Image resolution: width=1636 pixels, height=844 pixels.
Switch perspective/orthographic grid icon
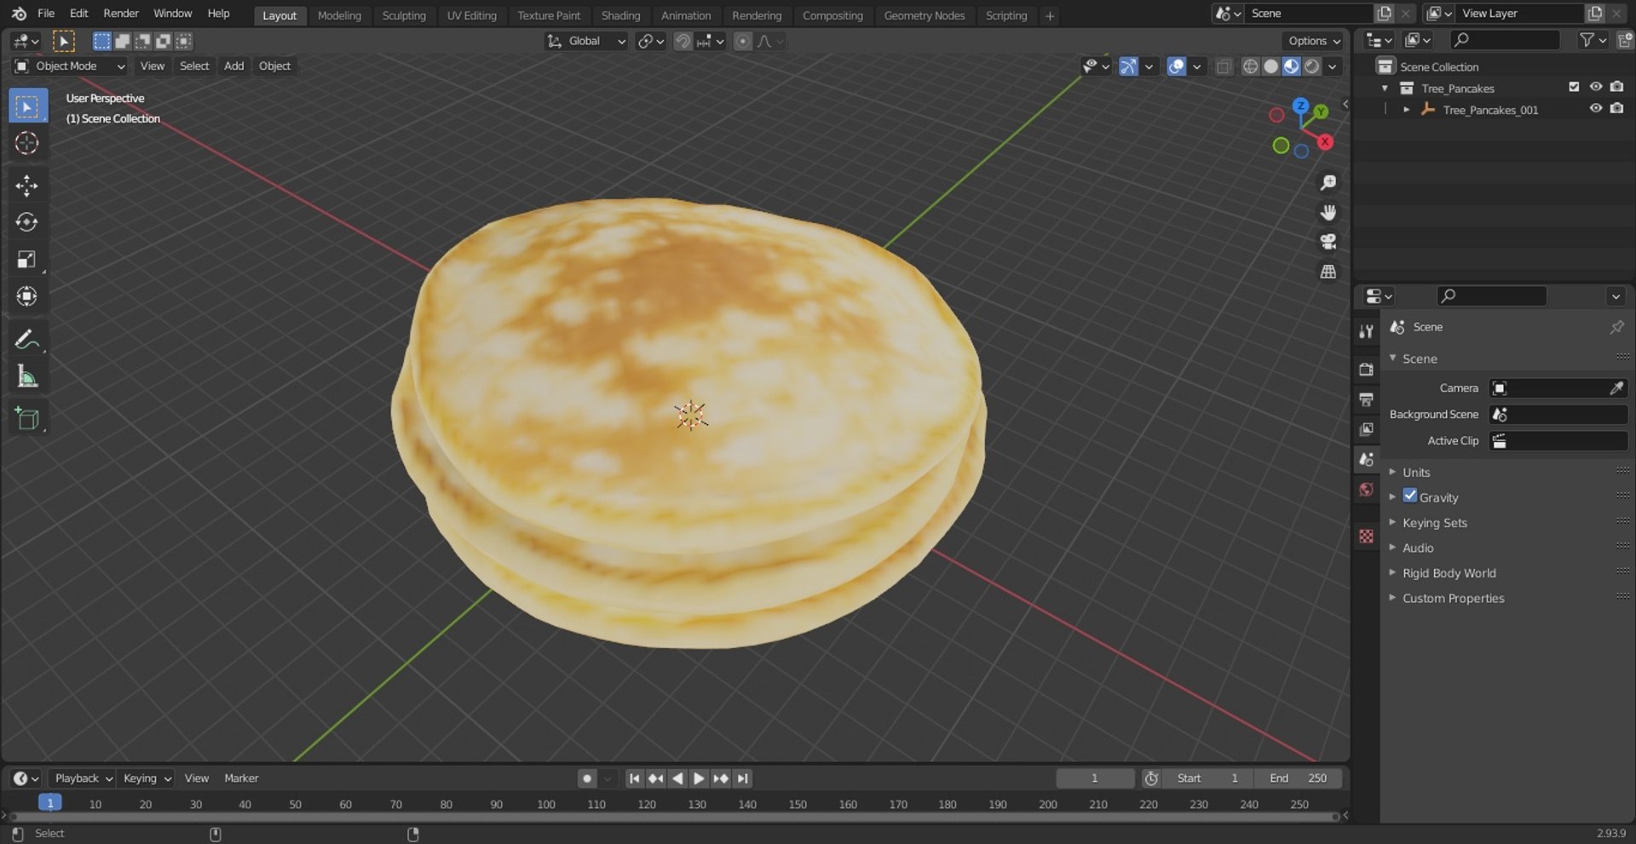[x=1328, y=272]
